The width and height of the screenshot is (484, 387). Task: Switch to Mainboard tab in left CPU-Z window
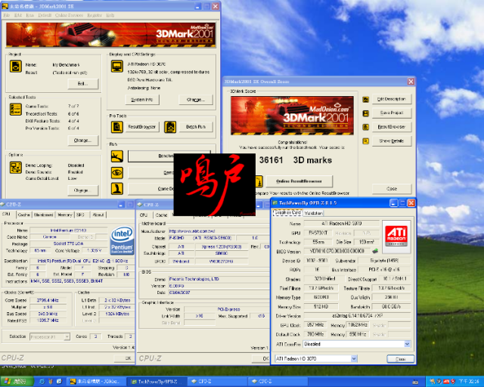click(x=43, y=215)
